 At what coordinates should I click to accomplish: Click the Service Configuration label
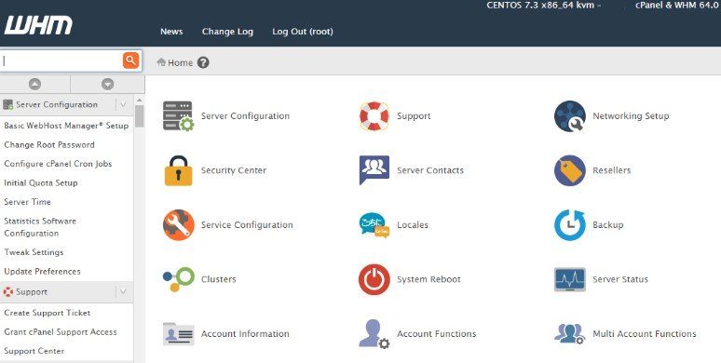click(247, 225)
